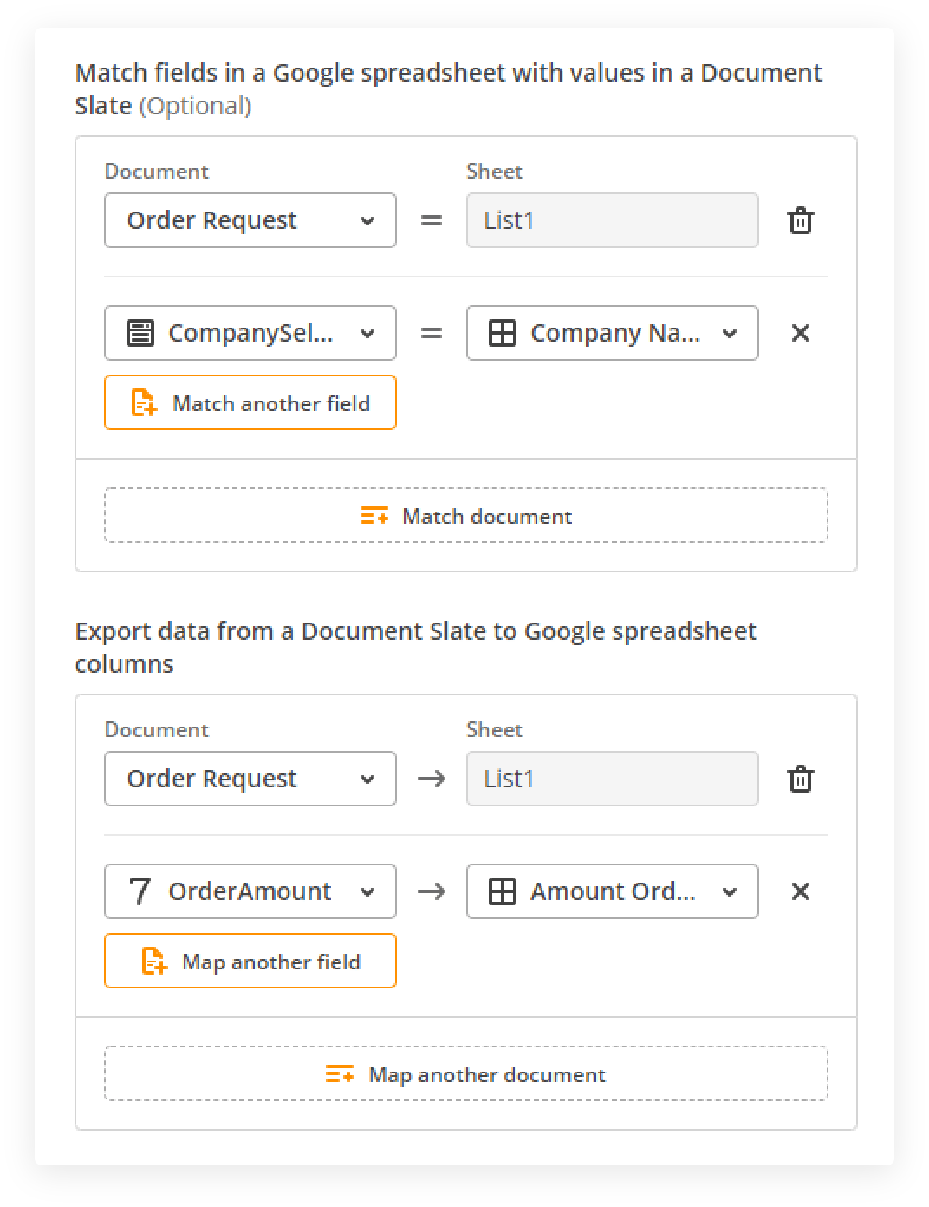Viewport: 929px width, 1207px height.
Task: Click the number 7 icon beside OrderAmount
Action: click(140, 891)
